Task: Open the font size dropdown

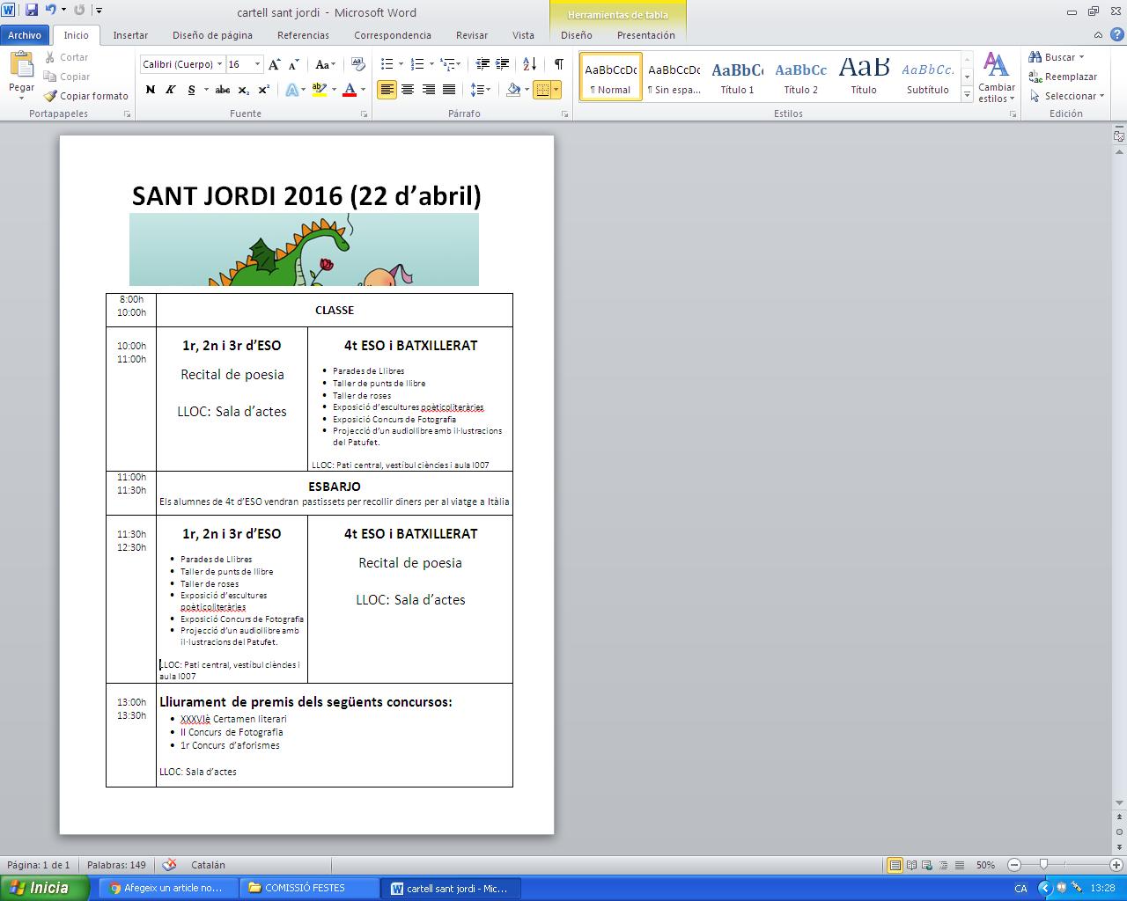Action: [257, 64]
